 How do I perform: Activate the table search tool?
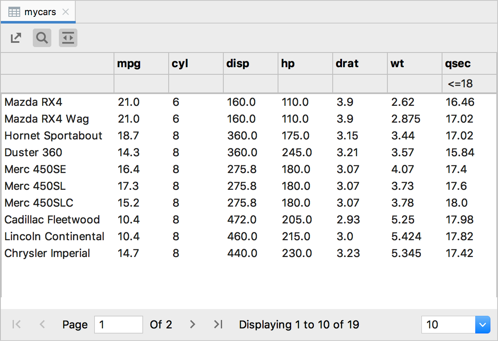click(42, 38)
